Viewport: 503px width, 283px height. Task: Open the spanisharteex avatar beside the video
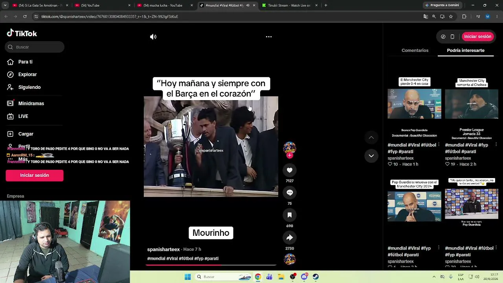(290, 147)
